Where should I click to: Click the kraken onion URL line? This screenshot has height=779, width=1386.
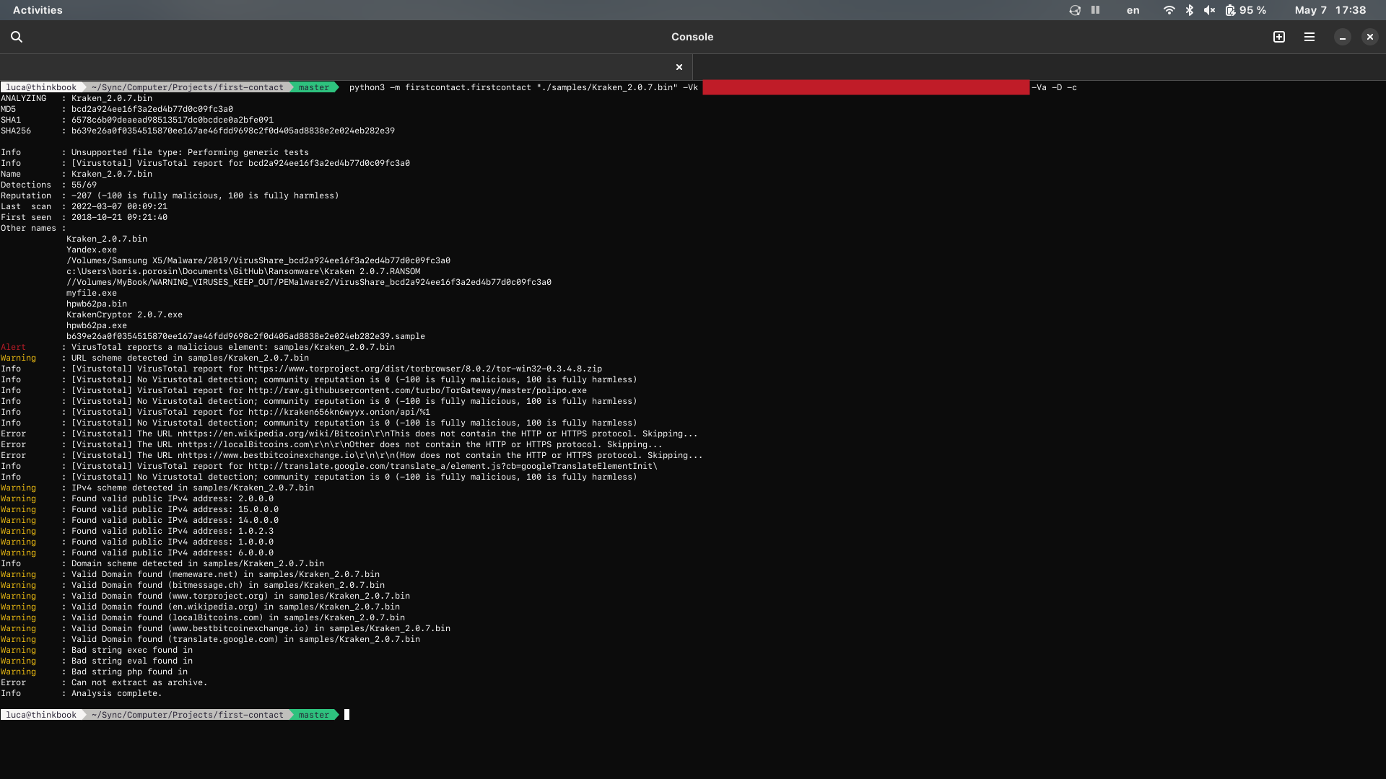pos(339,412)
